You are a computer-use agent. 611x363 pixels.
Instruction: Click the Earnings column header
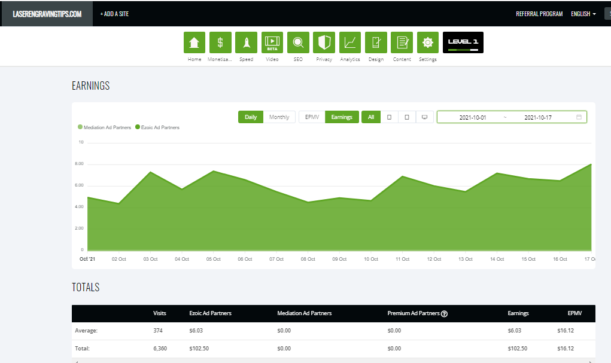tap(518, 313)
